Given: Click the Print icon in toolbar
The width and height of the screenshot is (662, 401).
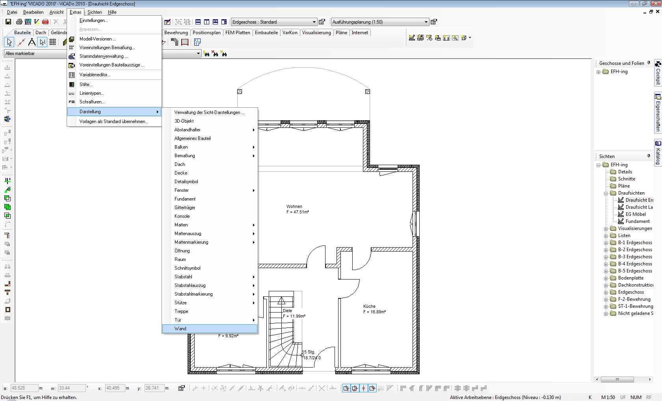Looking at the screenshot, I should (19, 22).
